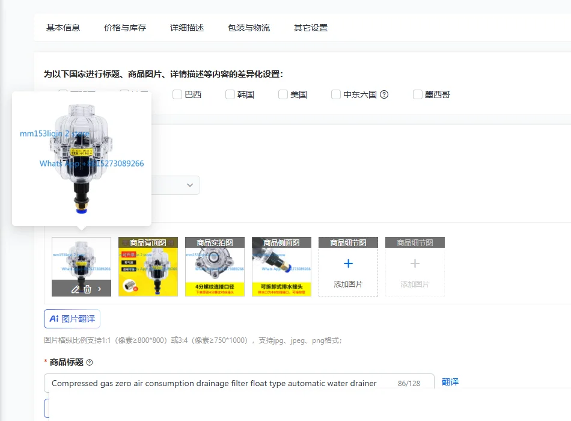Click the AI 图片翻译 button

point(72,319)
